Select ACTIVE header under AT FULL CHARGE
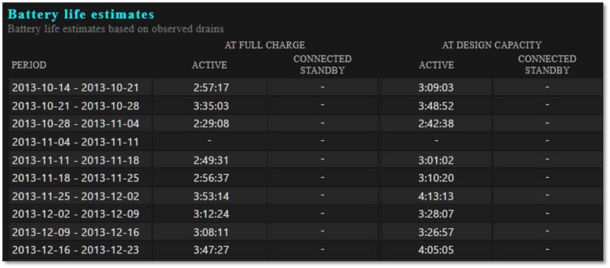610x268 pixels. pyautogui.click(x=209, y=65)
